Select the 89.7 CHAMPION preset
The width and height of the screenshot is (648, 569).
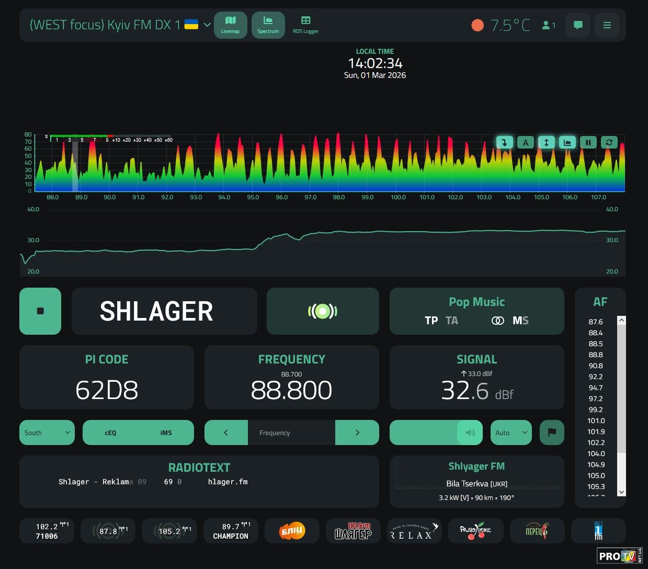coord(231,531)
